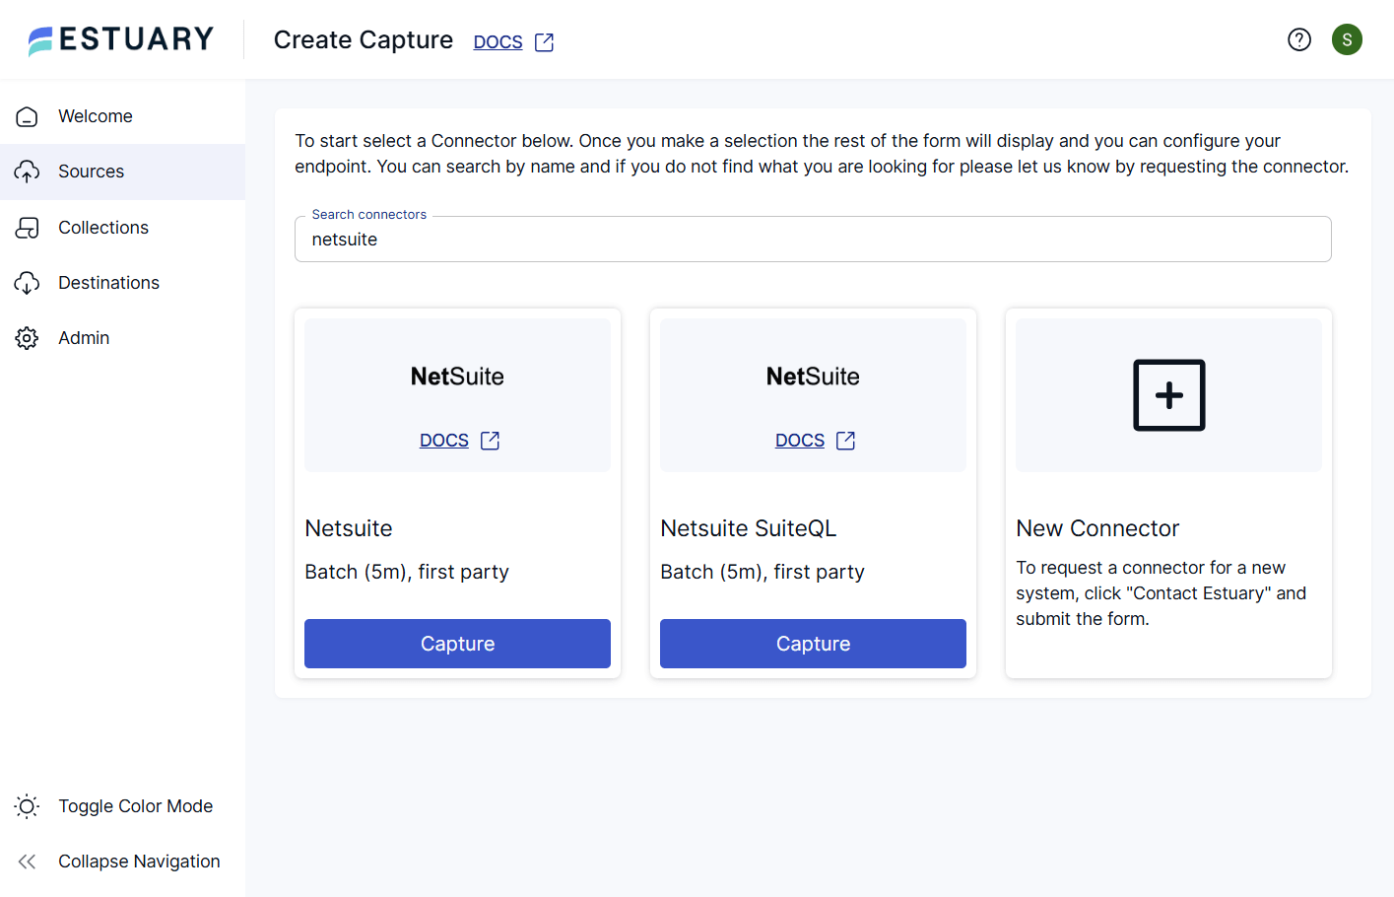Click Batch (5m) text under Netsuite
The image size is (1394, 897).
coord(407,572)
